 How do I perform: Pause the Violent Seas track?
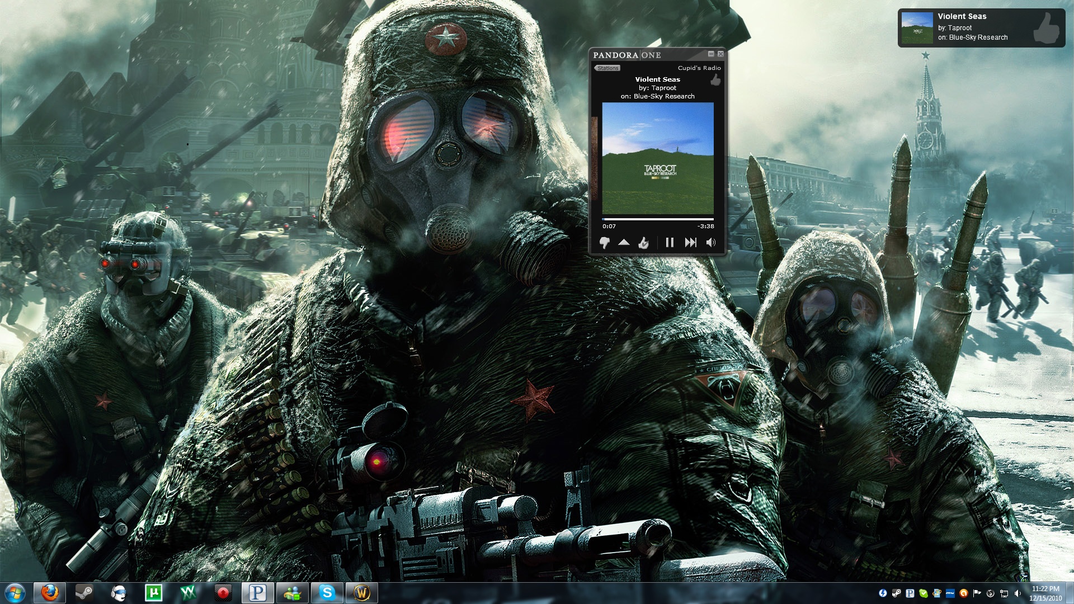pyautogui.click(x=670, y=243)
